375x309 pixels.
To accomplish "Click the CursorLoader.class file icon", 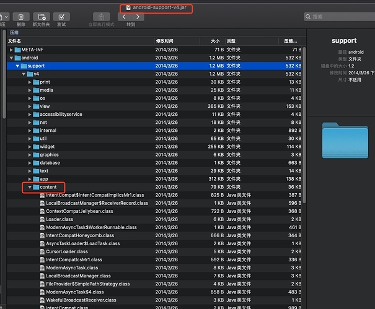I will click(x=42, y=251).
